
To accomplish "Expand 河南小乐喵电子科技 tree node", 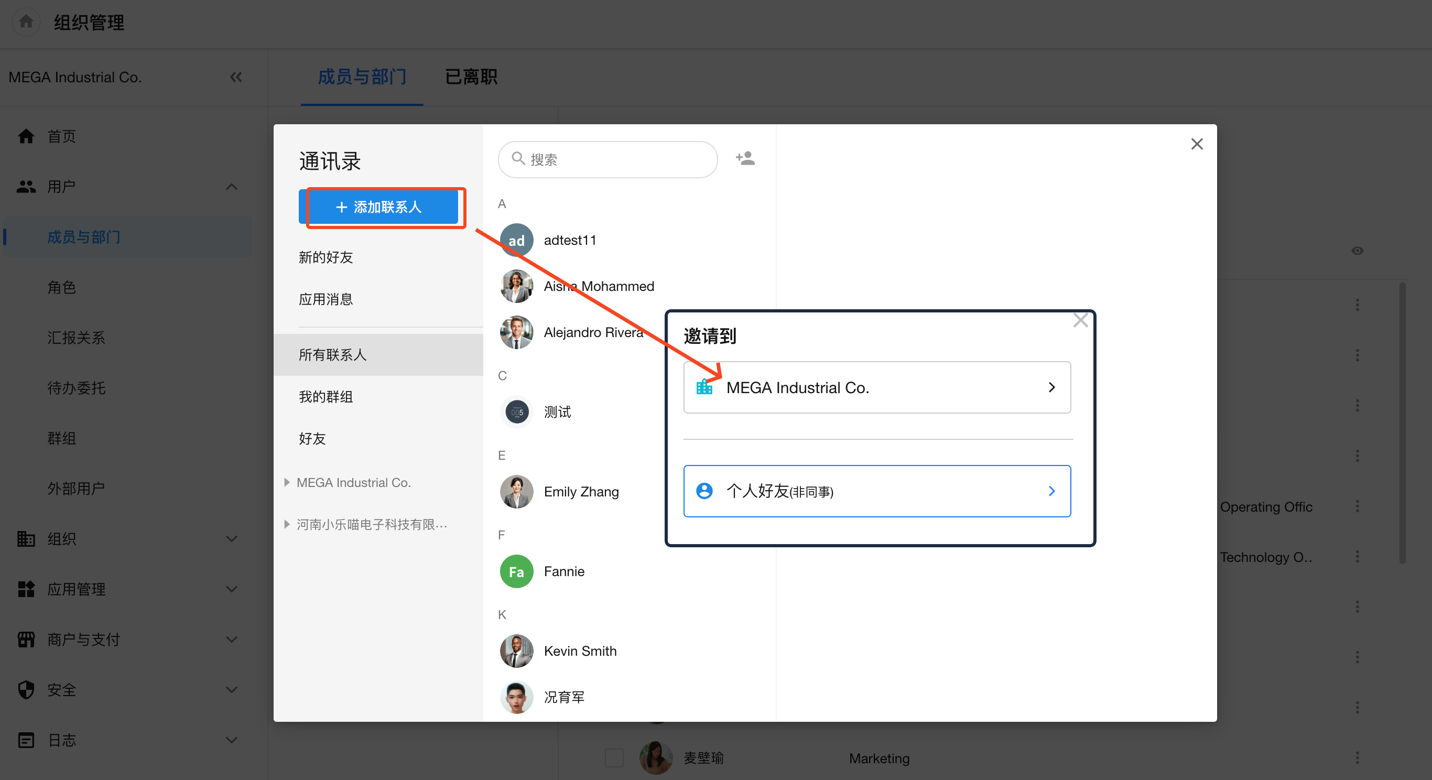I will (287, 524).
